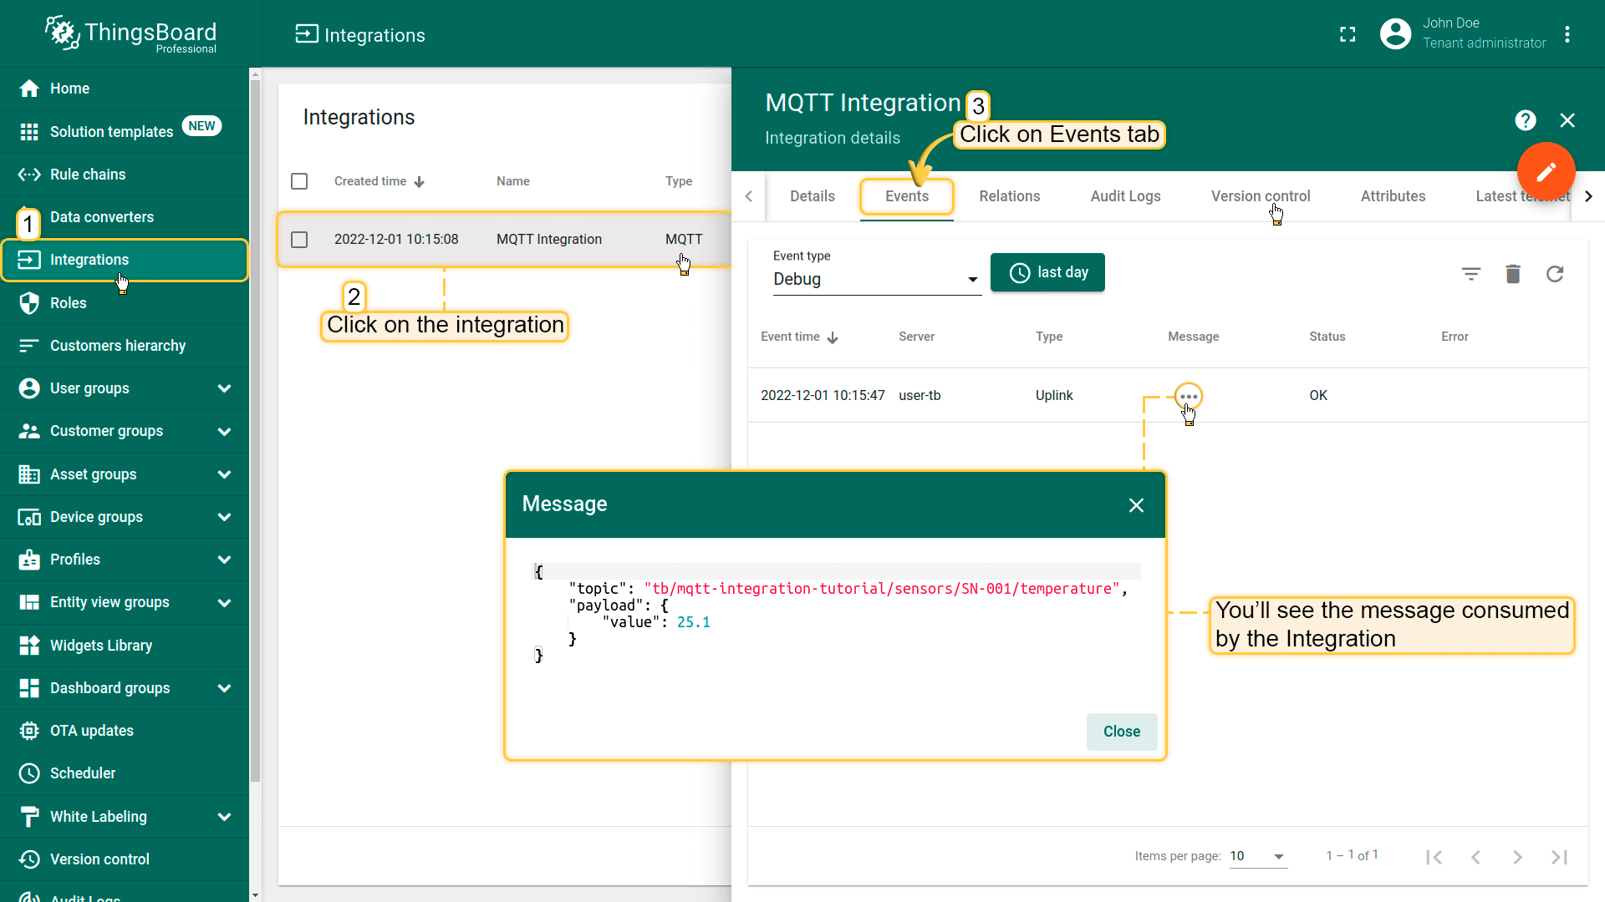The height and width of the screenshot is (902, 1605).
Task: Open the message ellipsis for Uplink event
Action: coord(1188,396)
